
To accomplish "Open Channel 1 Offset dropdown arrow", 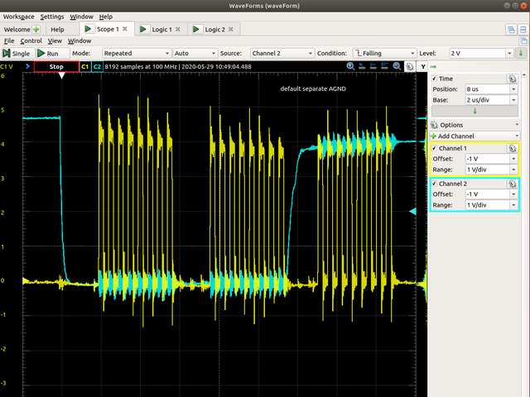I will [x=513, y=159].
